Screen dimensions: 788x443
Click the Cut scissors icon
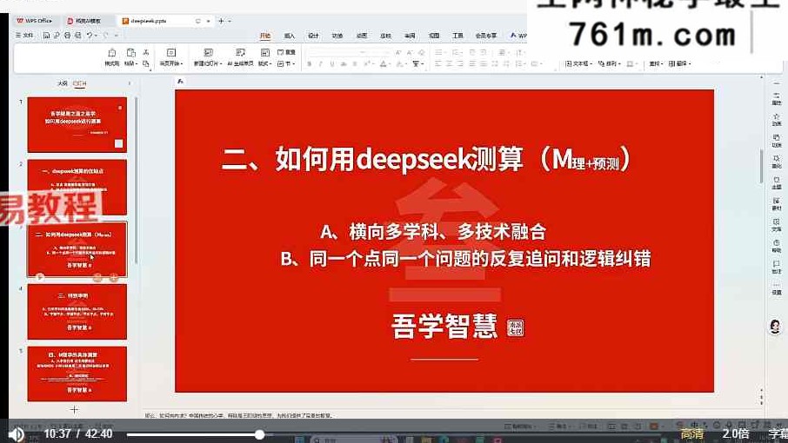pos(146,52)
